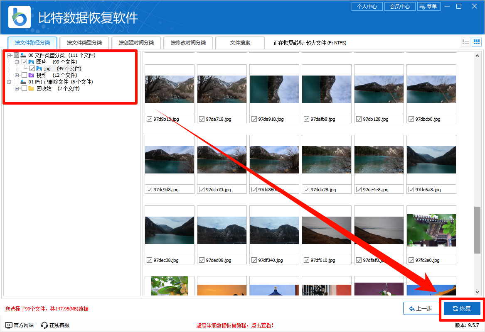Uncheck the 97d9b10.jpg file checkbox
Viewport: 485px width, 332px height.
[x=150, y=119]
